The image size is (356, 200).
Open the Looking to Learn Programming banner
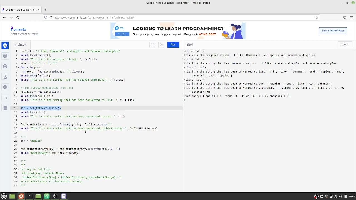pyautogui.click(x=178, y=31)
